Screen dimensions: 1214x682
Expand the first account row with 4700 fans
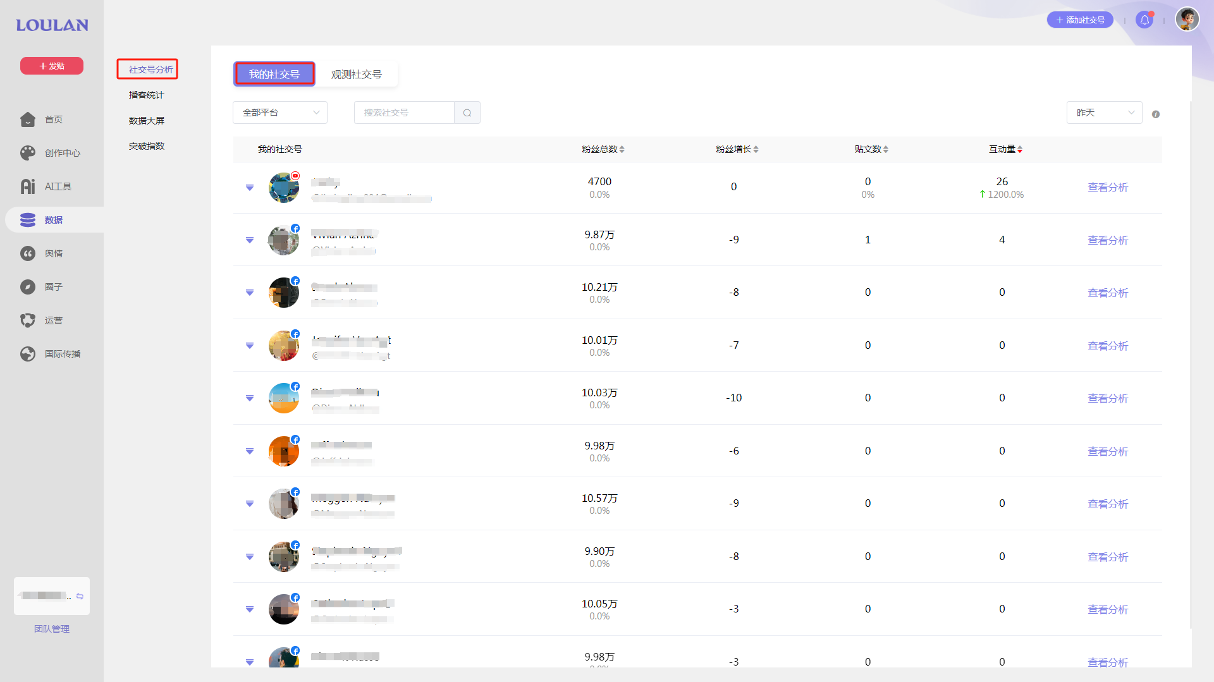tap(250, 188)
